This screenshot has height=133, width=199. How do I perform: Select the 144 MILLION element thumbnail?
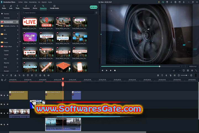[30, 52]
